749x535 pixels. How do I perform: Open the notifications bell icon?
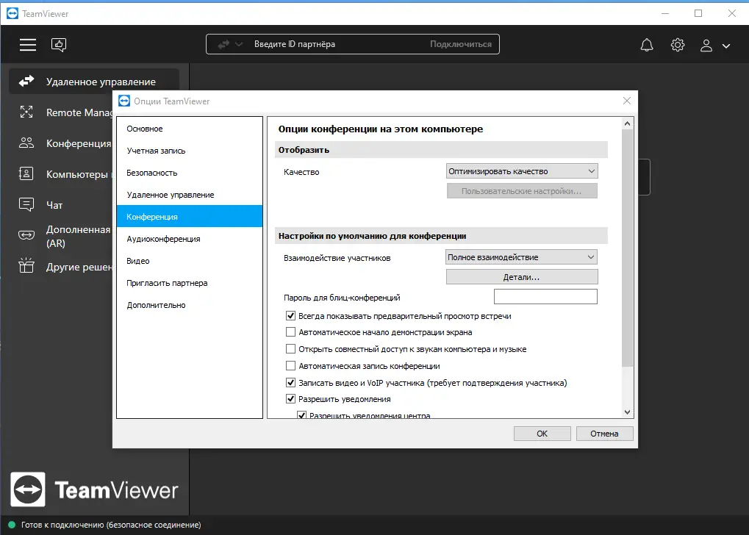click(647, 45)
